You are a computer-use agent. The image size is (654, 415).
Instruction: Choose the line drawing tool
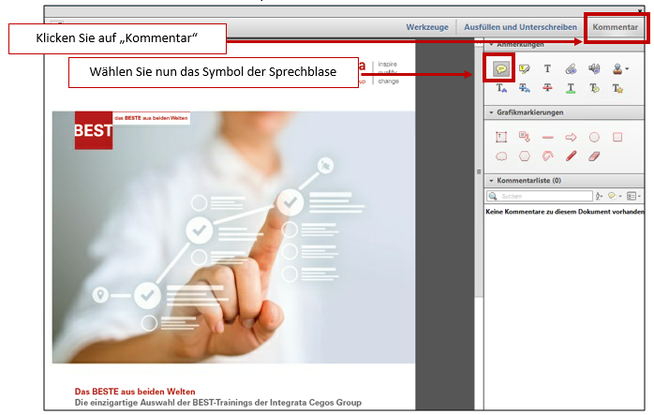(x=547, y=137)
